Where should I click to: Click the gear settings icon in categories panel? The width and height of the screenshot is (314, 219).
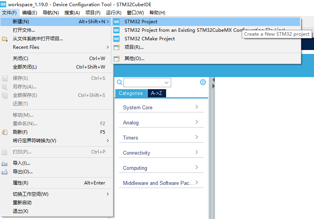coord(203,82)
